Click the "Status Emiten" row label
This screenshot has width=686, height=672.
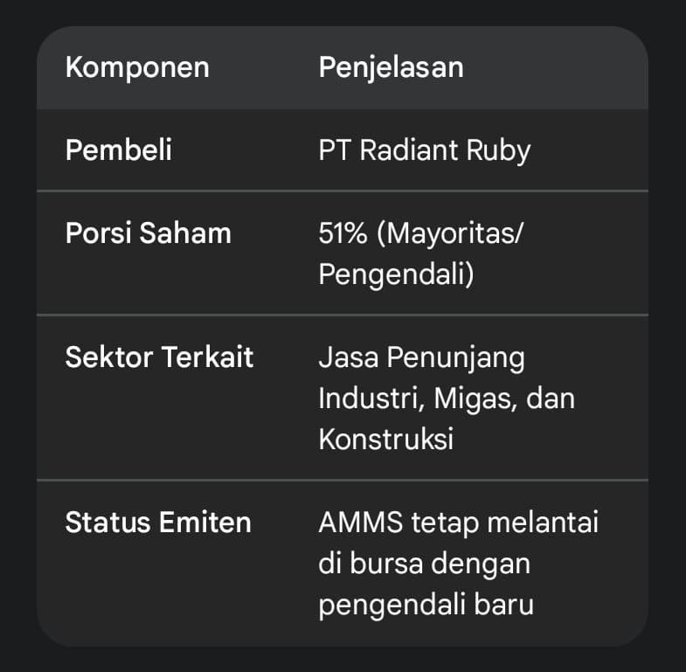[x=158, y=523]
